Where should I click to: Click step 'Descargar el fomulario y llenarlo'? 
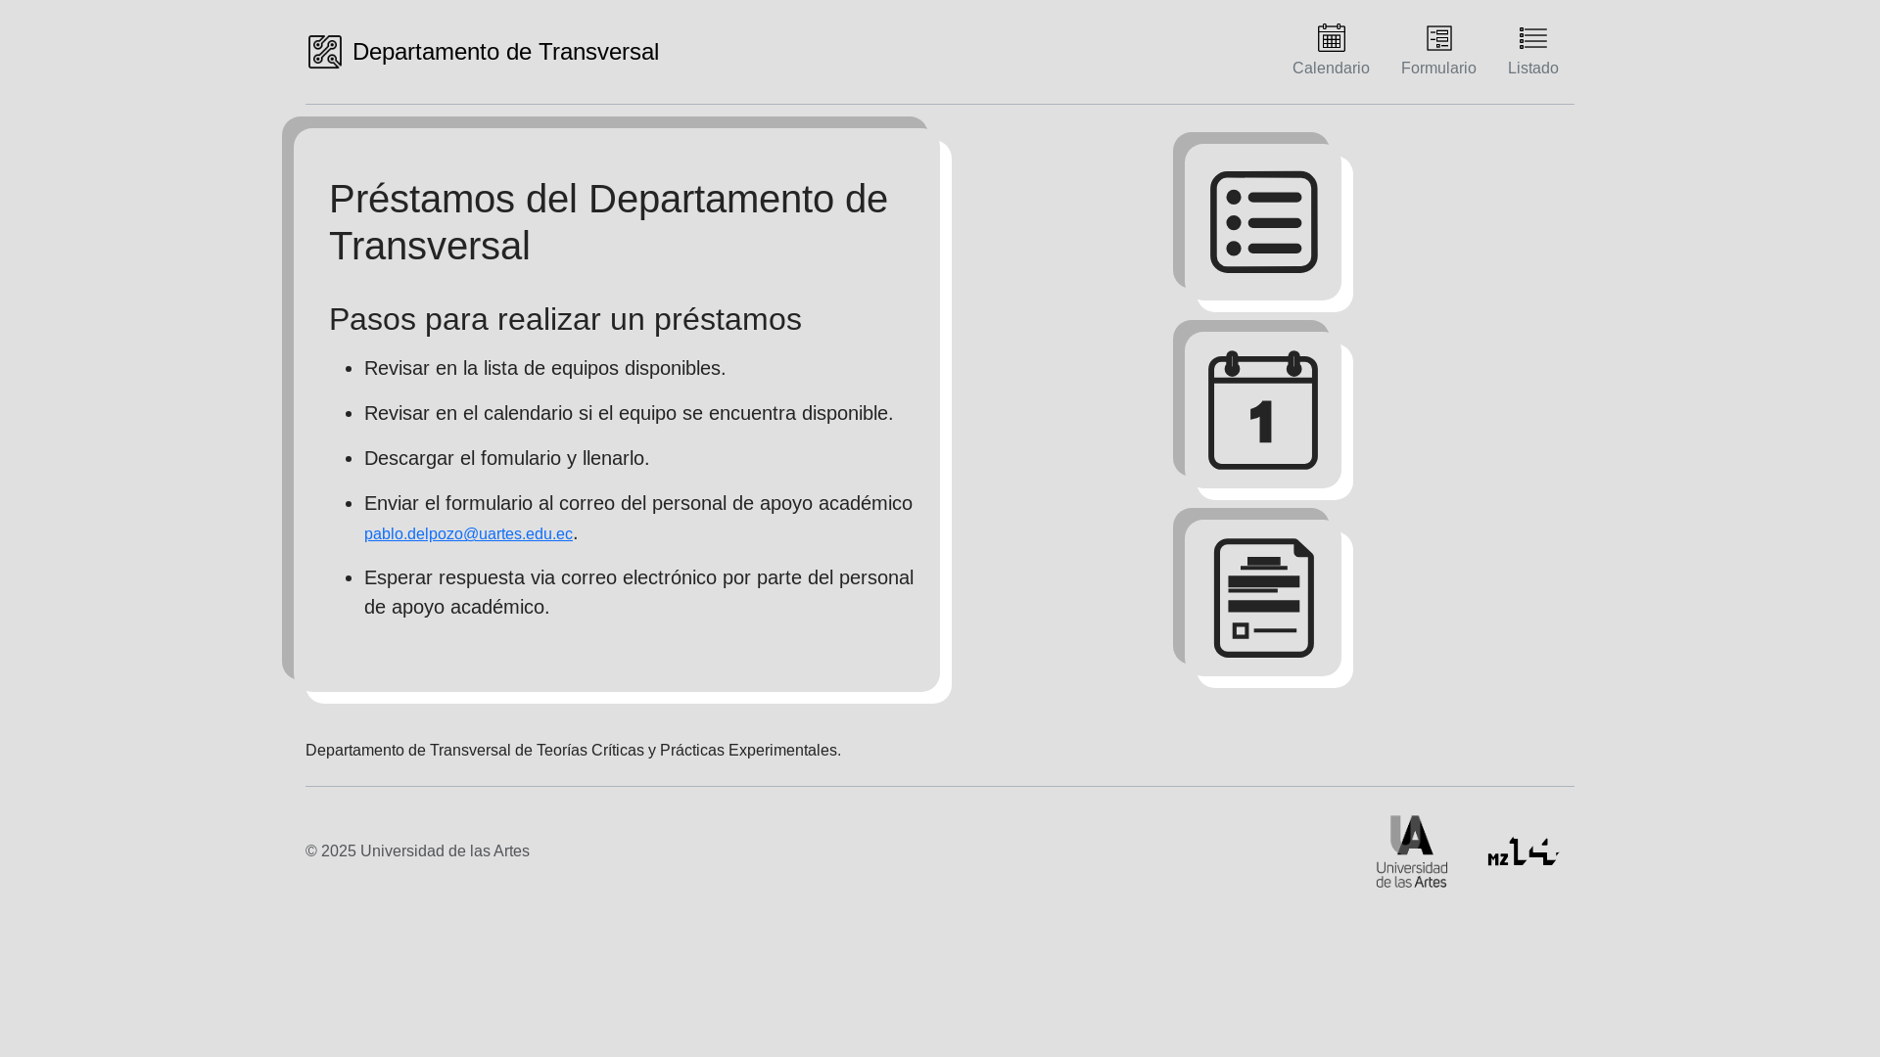506,458
